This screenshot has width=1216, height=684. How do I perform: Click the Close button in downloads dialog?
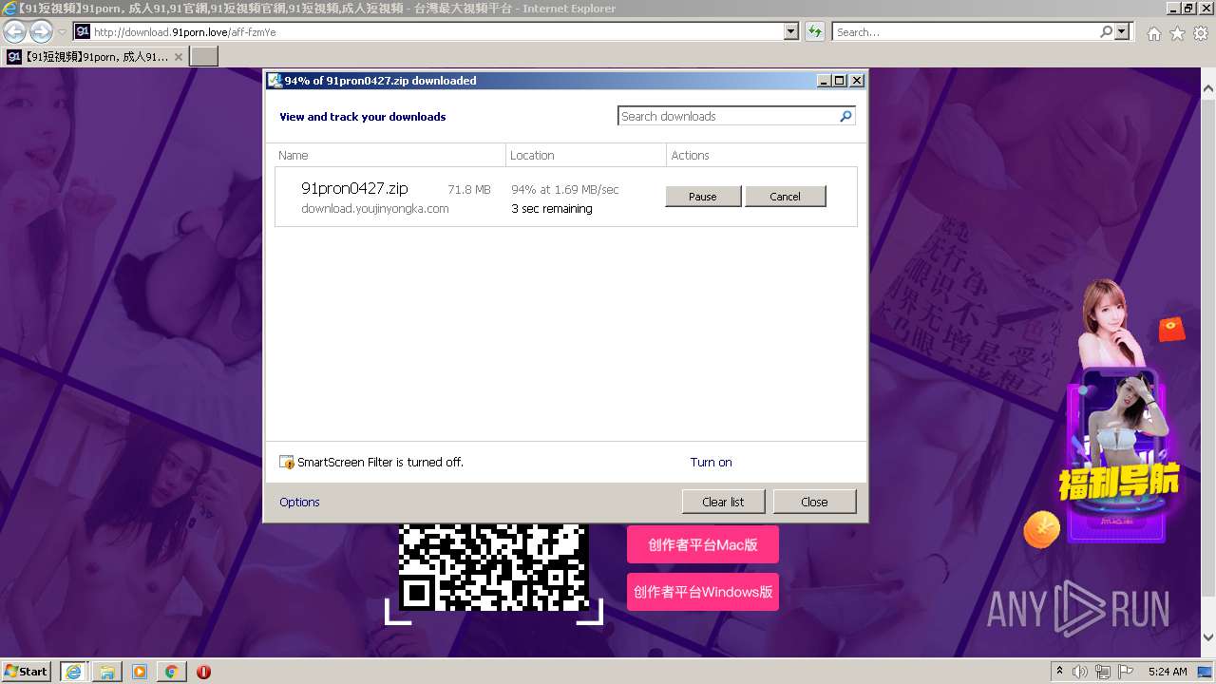(814, 502)
